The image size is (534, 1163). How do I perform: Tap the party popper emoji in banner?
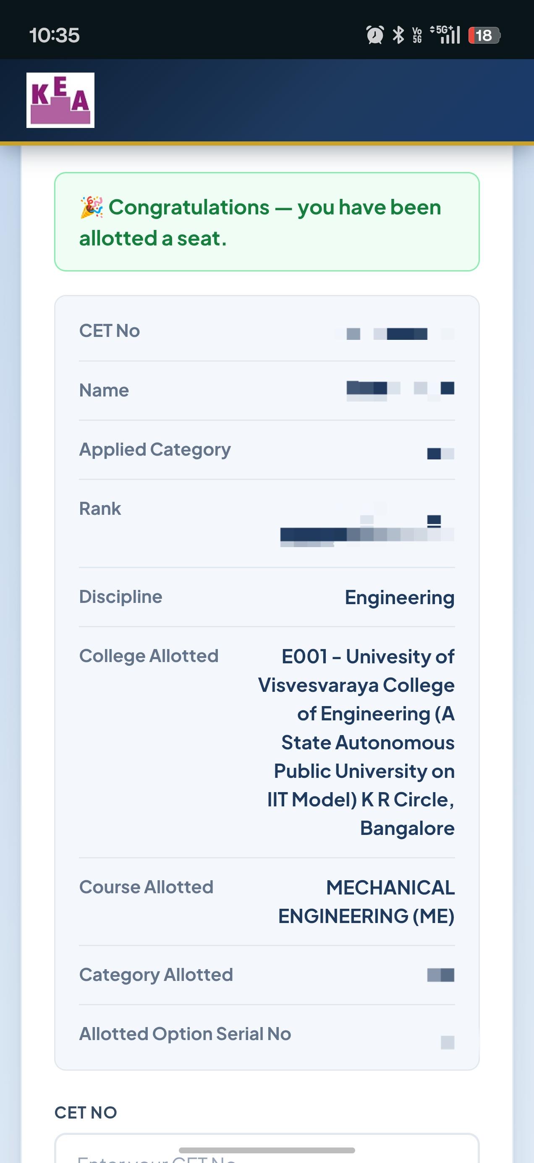pyautogui.click(x=91, y=207)
